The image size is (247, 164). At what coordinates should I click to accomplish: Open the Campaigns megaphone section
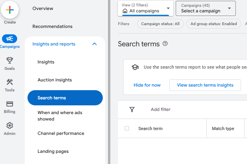[x=10, y=39]
